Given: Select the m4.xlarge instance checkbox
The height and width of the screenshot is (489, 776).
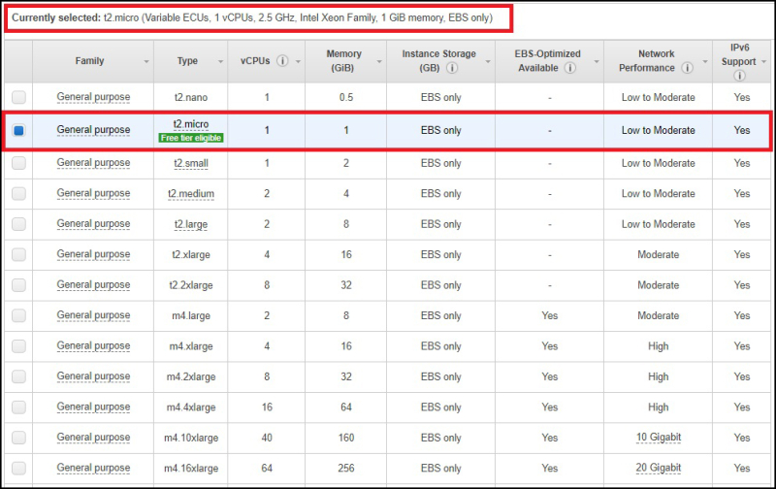Looking at the screenshot, I should tap(18, 346).
